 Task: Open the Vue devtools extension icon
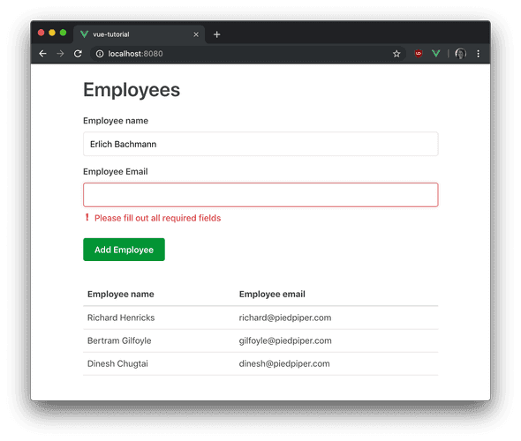pyautogui.click(x=436, y=54)
